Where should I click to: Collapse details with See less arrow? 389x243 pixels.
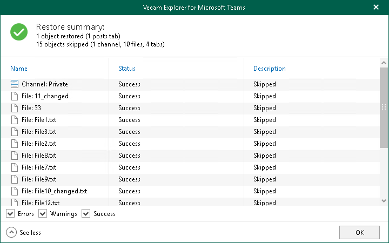pos(11,232)
